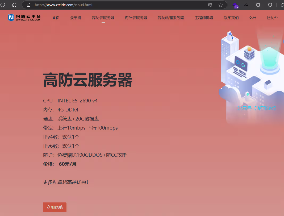284x216 pixels.
Task: Open the 云手机 menu item
Action: coord(76,18)
